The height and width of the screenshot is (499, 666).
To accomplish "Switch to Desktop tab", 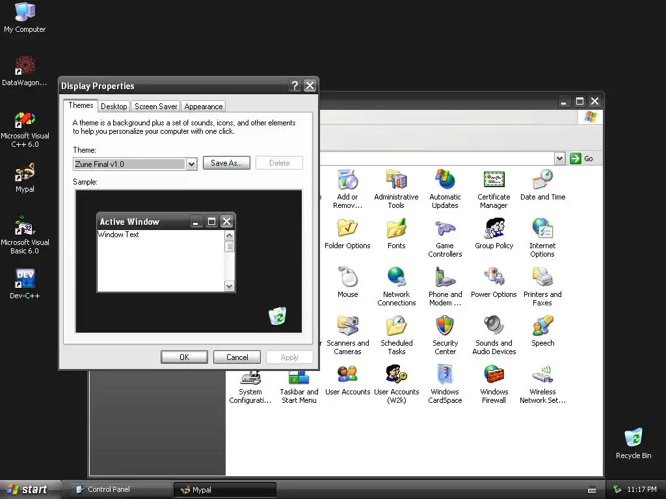I will click(x=114, y=107).
